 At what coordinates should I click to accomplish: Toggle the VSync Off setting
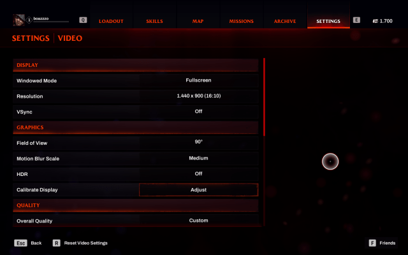pyautogui.click(x=198, y=112)
